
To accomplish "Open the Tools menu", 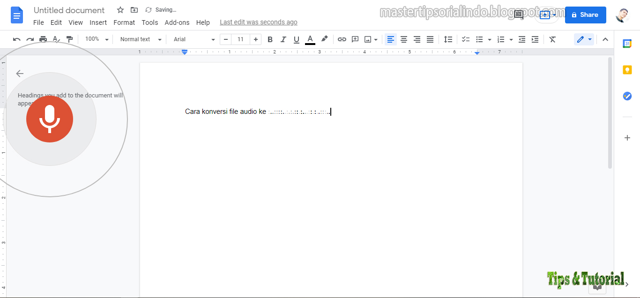I will (x=149, y=22).
